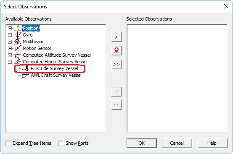Click the Computed Attitude Survey Vessel icon
This screenshot has width=233, height=154.
pyautogui.click(x=18, y=55)
